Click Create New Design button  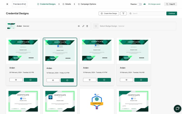pos(109,14)
